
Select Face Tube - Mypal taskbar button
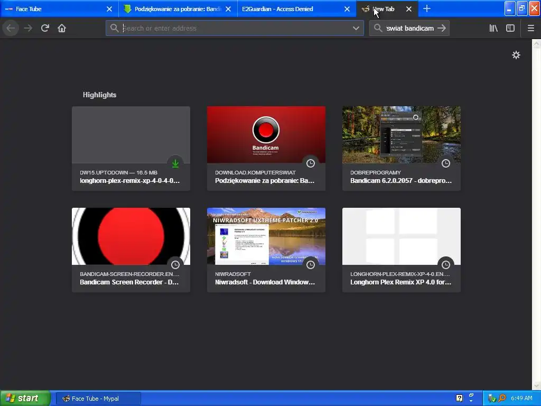[x=98, y=399]
